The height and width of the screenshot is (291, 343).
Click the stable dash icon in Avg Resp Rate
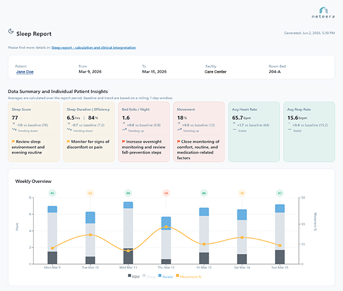290,130
